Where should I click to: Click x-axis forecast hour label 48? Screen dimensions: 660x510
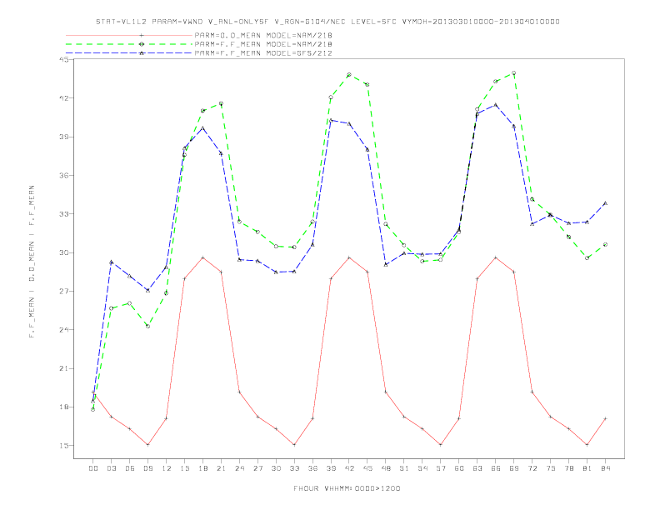[x=386, y=468]
